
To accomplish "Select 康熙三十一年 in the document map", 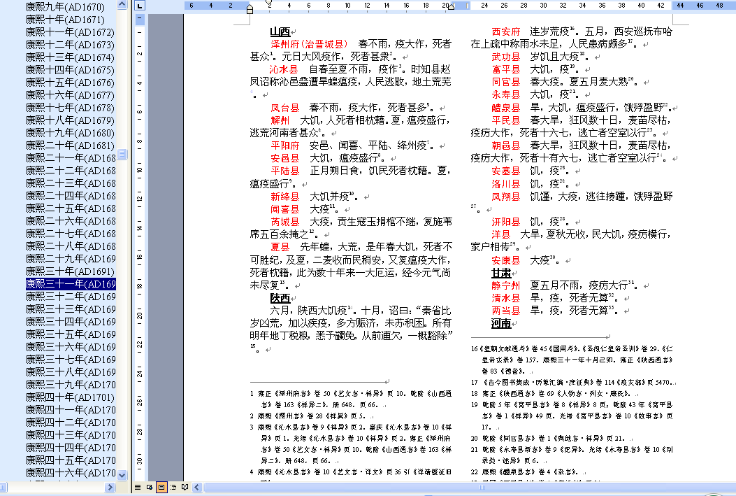I will point(70,284).
